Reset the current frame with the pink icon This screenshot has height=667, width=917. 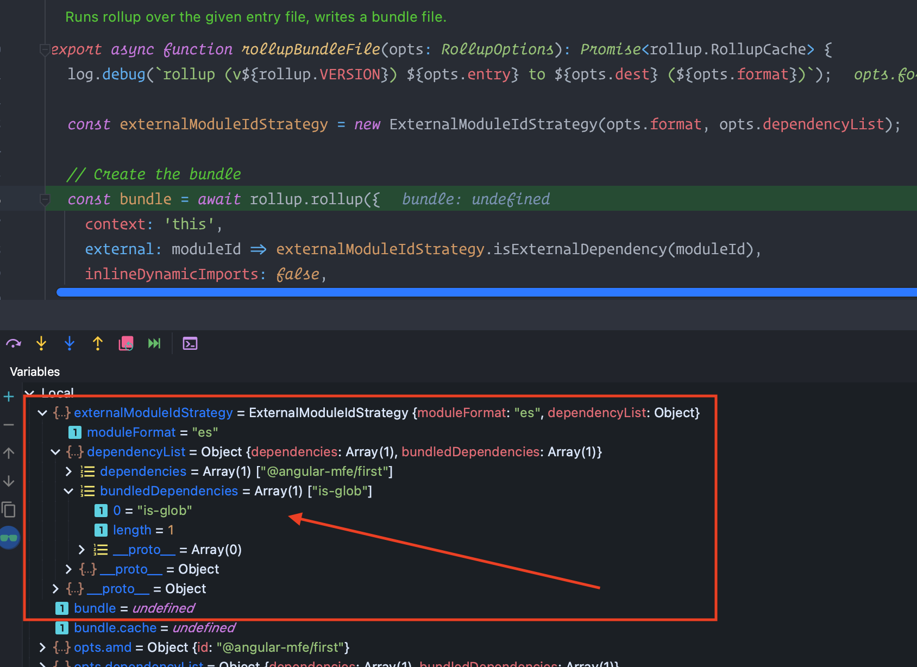[x=125, y=343]
